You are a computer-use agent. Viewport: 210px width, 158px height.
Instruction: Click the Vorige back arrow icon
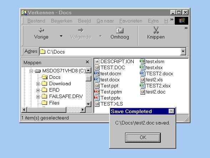click(x=41, y=30)
